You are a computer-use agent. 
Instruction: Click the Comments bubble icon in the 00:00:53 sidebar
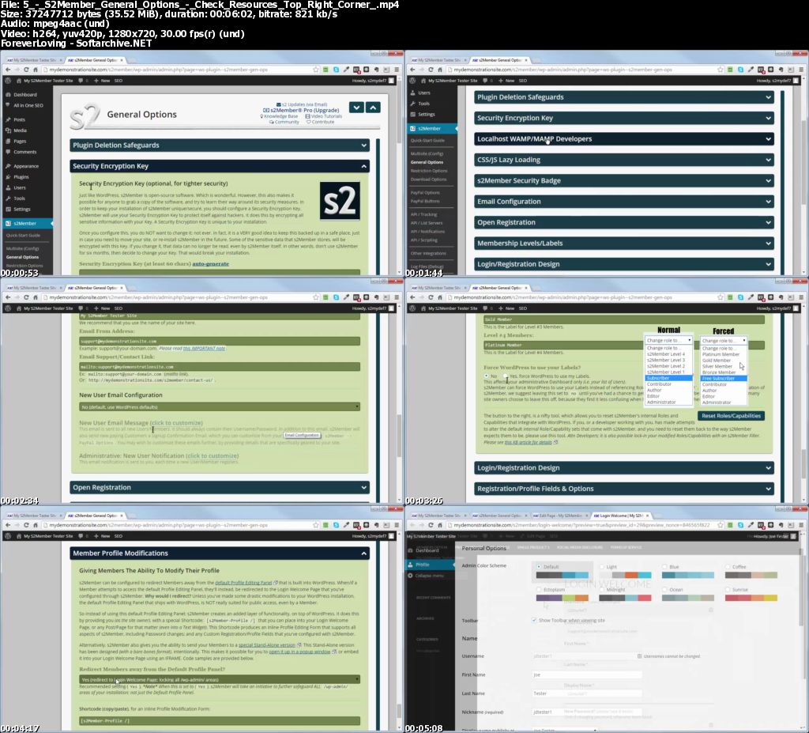pos(8,152)
